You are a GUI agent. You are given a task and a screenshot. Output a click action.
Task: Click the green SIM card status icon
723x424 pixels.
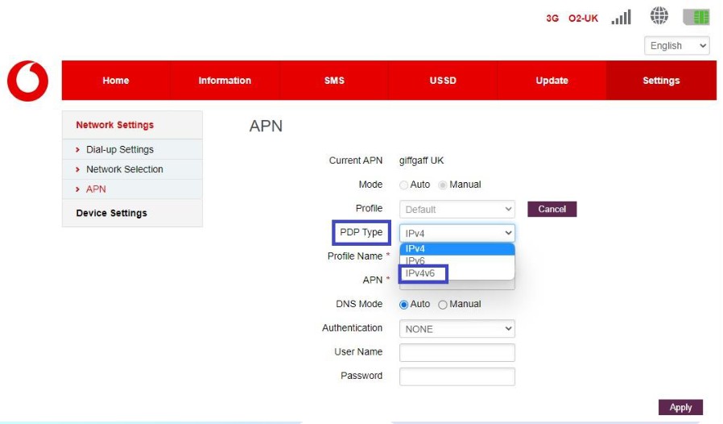pos(696,18)
